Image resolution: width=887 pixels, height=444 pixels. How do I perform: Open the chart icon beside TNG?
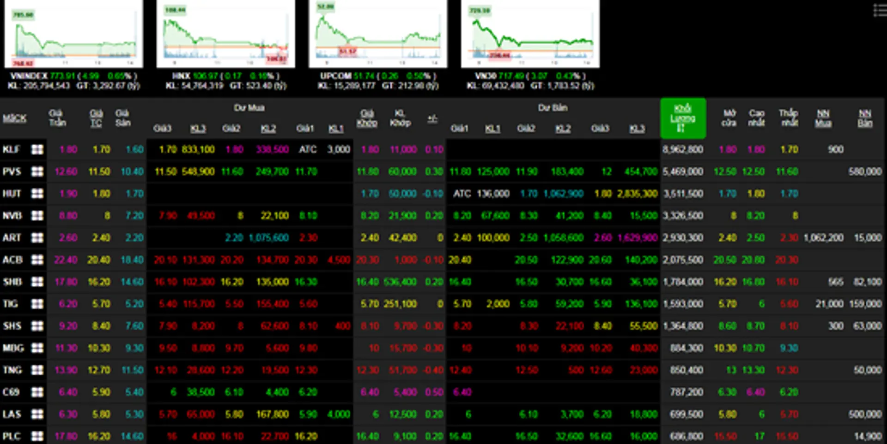click(x=37, y=370)
